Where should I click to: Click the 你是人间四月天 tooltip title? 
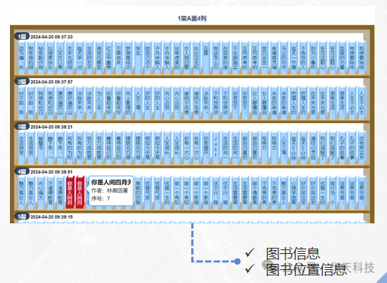pos(111,182)
